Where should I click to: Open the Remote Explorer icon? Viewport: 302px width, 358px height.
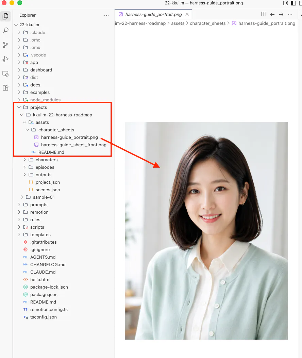[5, 74]
